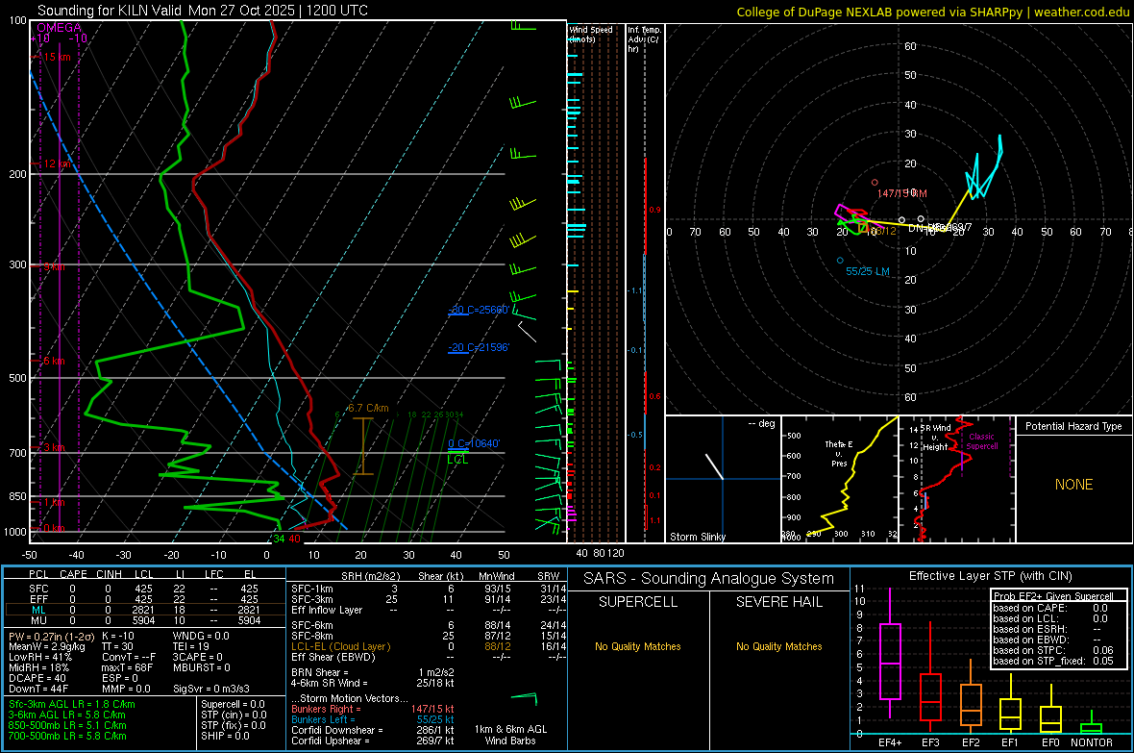The width and height of the screenshot is (1134, 753).
Task: Select the 'SEVERE HAIL' column header
Action: point(779,602)
